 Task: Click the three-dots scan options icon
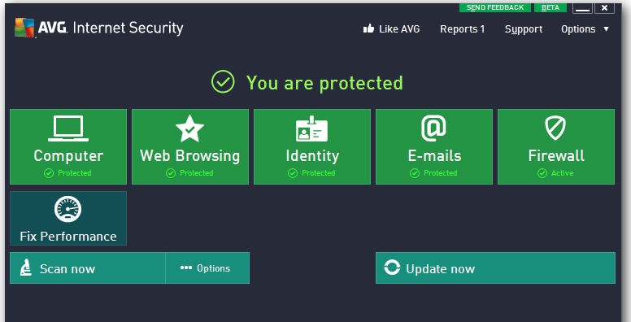186,268
